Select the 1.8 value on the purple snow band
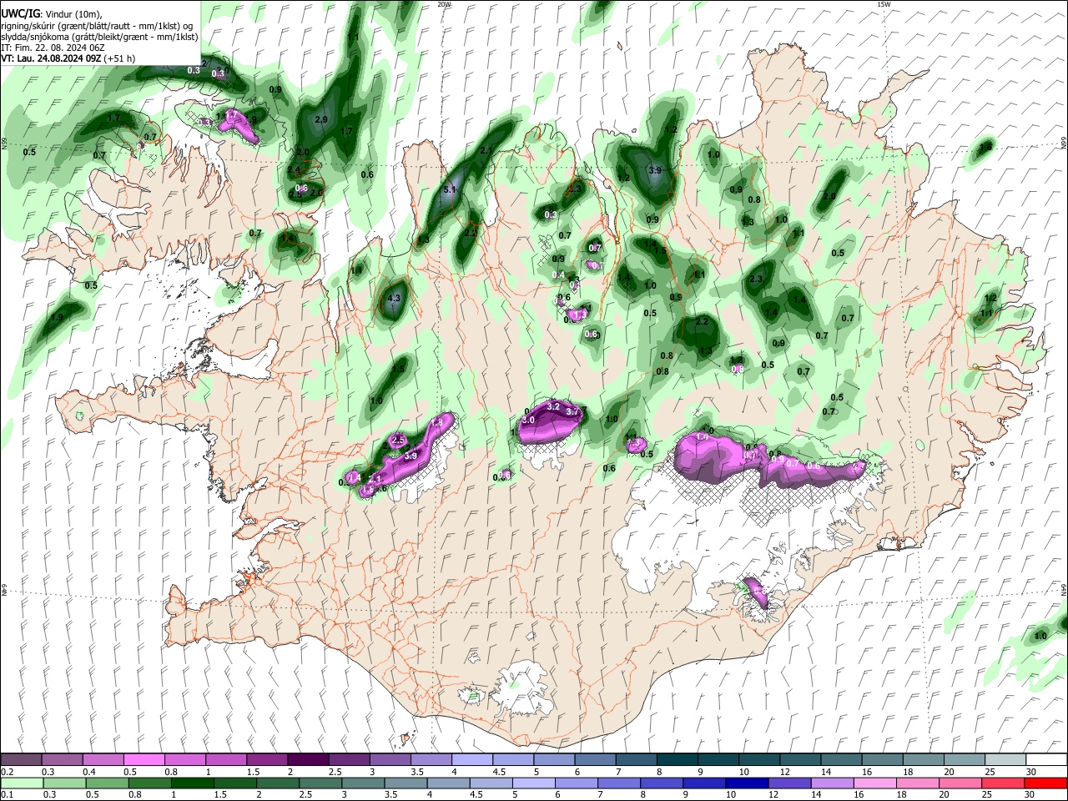This screenshot has height=801, width=1068. (x=436, y=423)
